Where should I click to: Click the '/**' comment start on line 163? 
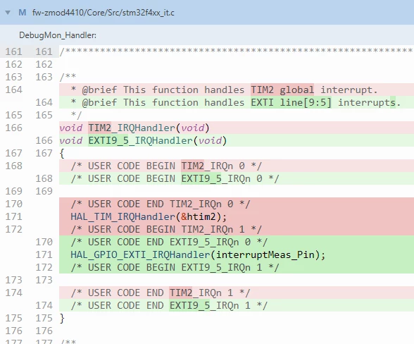(68, 77)
